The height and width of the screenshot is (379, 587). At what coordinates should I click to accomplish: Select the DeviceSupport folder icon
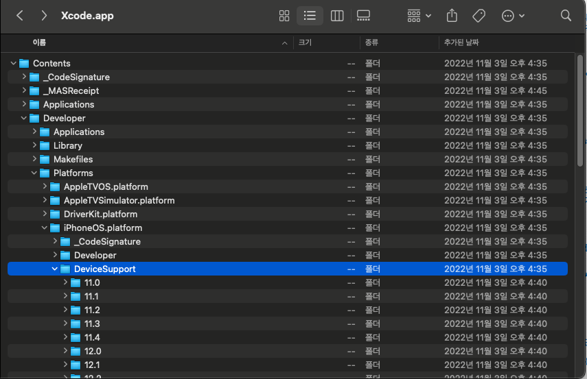coord(65,269)
